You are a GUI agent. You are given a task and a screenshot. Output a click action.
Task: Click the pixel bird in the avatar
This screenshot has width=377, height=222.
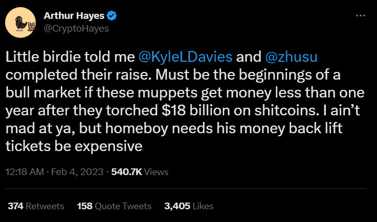[20, 23]
